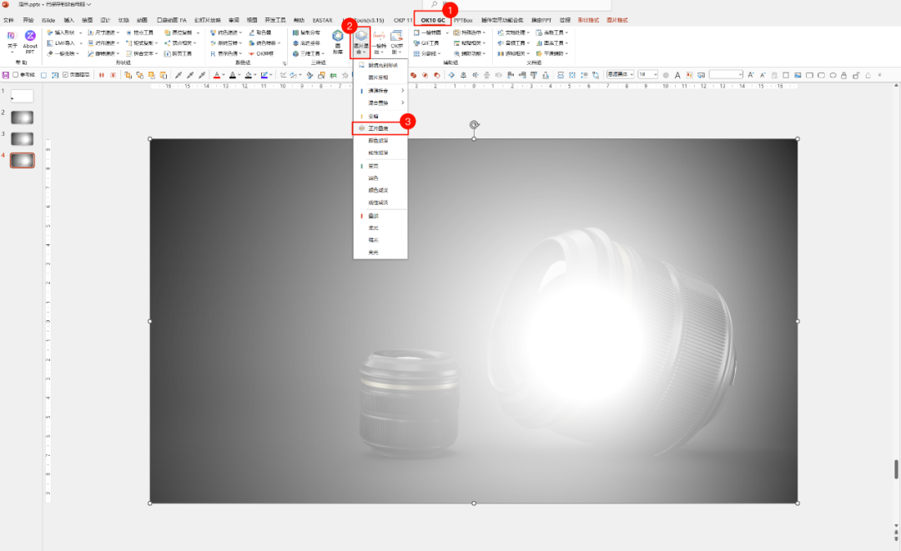Switch to the iSlide ribbon tab
The image size is (901, 551).
pyautogui.click(x=48, y=19)
